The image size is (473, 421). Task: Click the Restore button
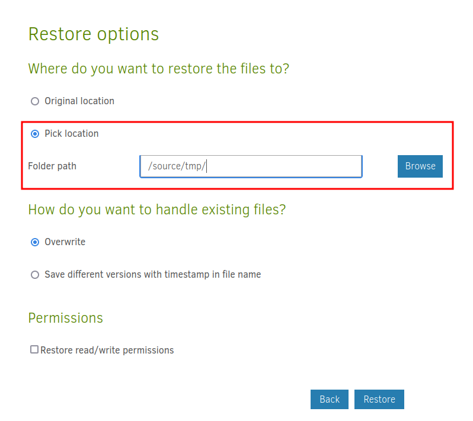[379, 399]
